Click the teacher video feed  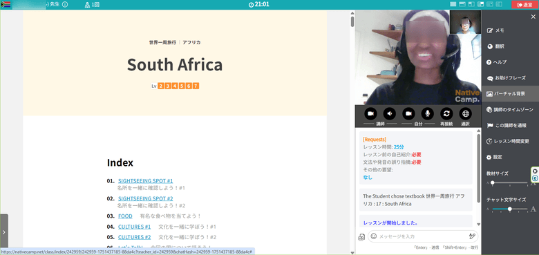pos(418,57)
